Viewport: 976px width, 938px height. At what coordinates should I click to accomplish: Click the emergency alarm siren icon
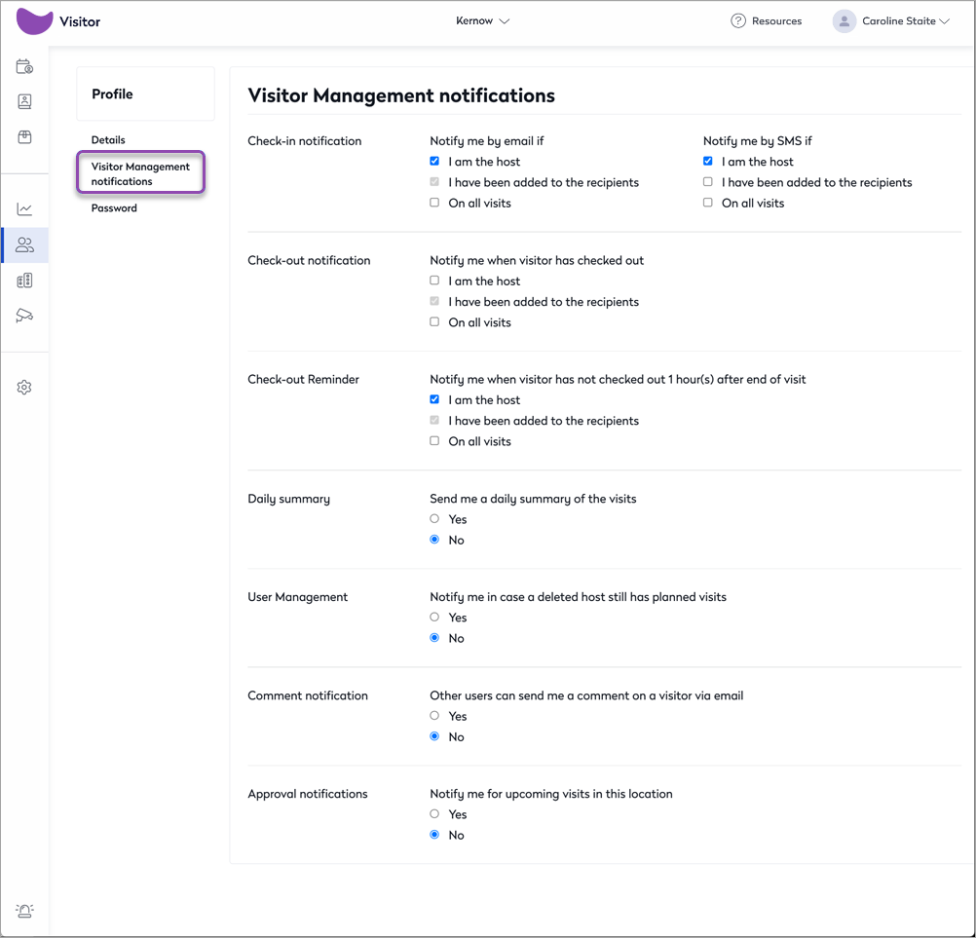pos(25,911)
